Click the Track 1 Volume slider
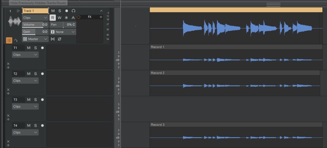 pyautogui.click(x=35, y=25)
